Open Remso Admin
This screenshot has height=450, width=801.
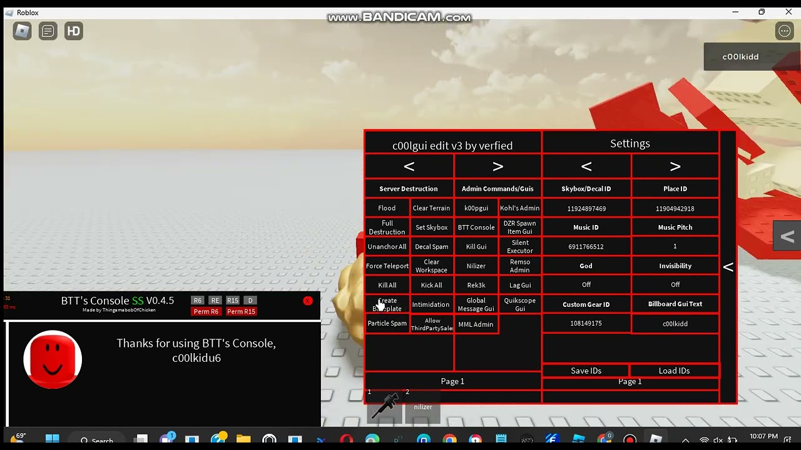[x=519, y=266]
